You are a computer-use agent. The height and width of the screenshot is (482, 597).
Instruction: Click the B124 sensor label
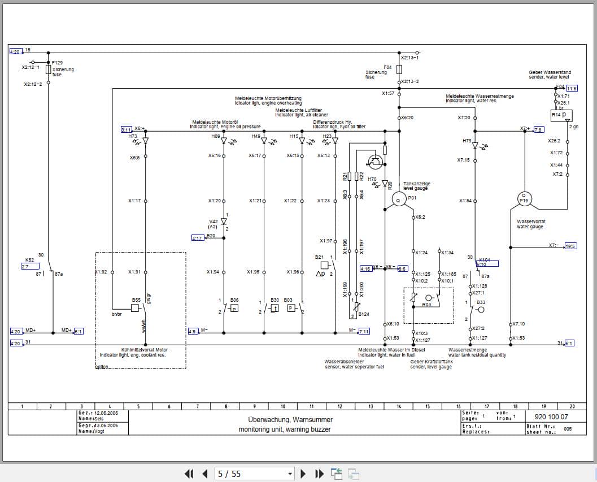pos(364,314)
